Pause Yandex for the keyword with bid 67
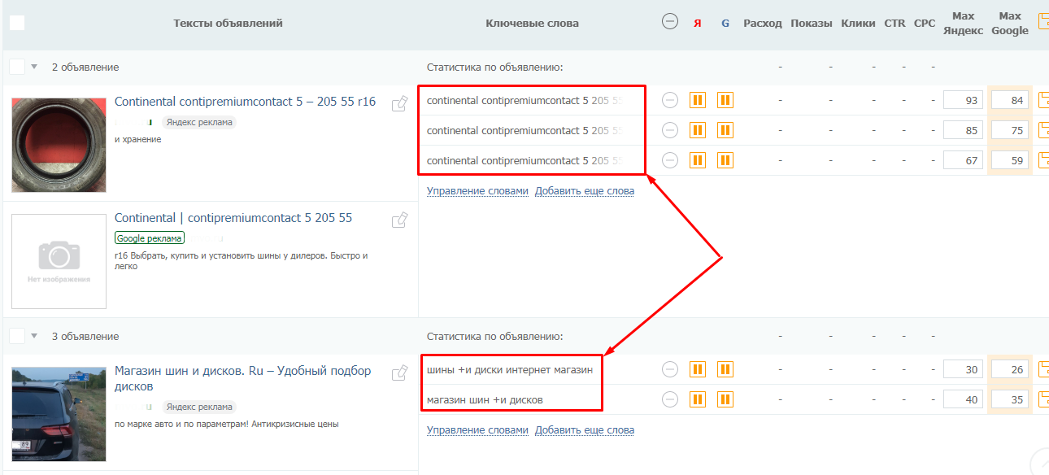This screenshot has width=1049, height=475. pyautogui.click(x=698, y=160)
